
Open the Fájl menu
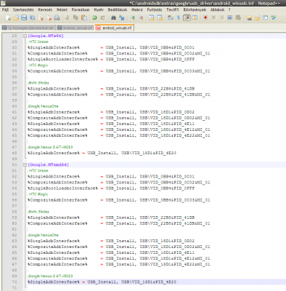[5, 9]
